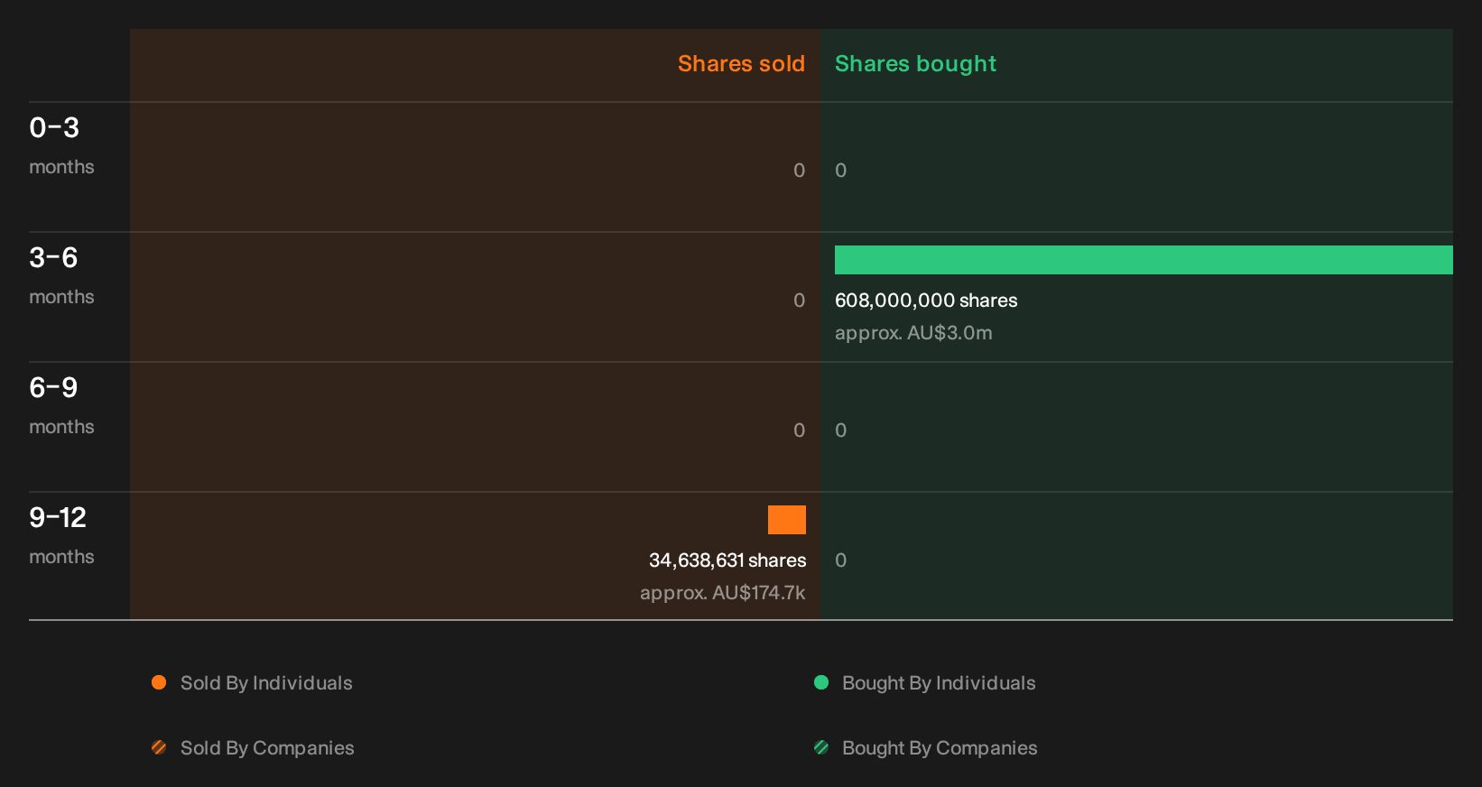Click the Shares bought column header

915,64
